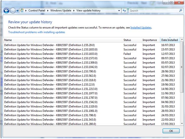The width and height of the screenshot is (185, 139).
Task: Select the Definition 1.153.562.0 update row
Action: tap(92, 76)
